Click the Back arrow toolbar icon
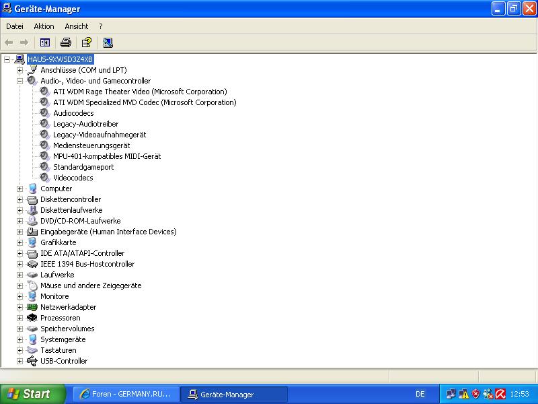538x404 pixels. pyautogui.click(x=9, y=42)
